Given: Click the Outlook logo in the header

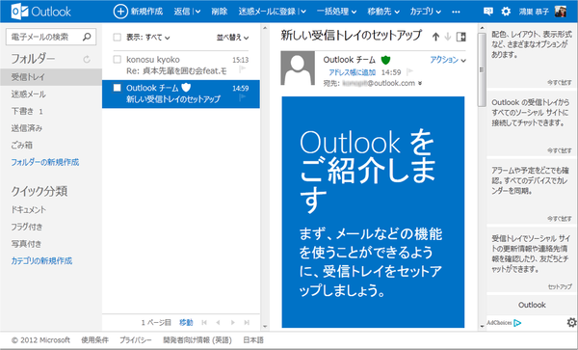Looking at the screenshot, I should click(x=40, y=12).
